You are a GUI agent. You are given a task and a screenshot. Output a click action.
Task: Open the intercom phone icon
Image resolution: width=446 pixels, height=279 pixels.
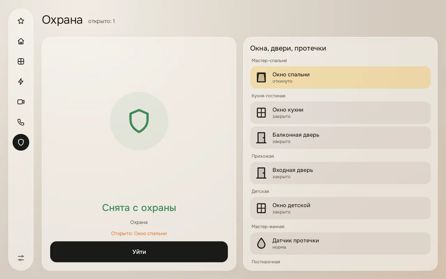21,122
